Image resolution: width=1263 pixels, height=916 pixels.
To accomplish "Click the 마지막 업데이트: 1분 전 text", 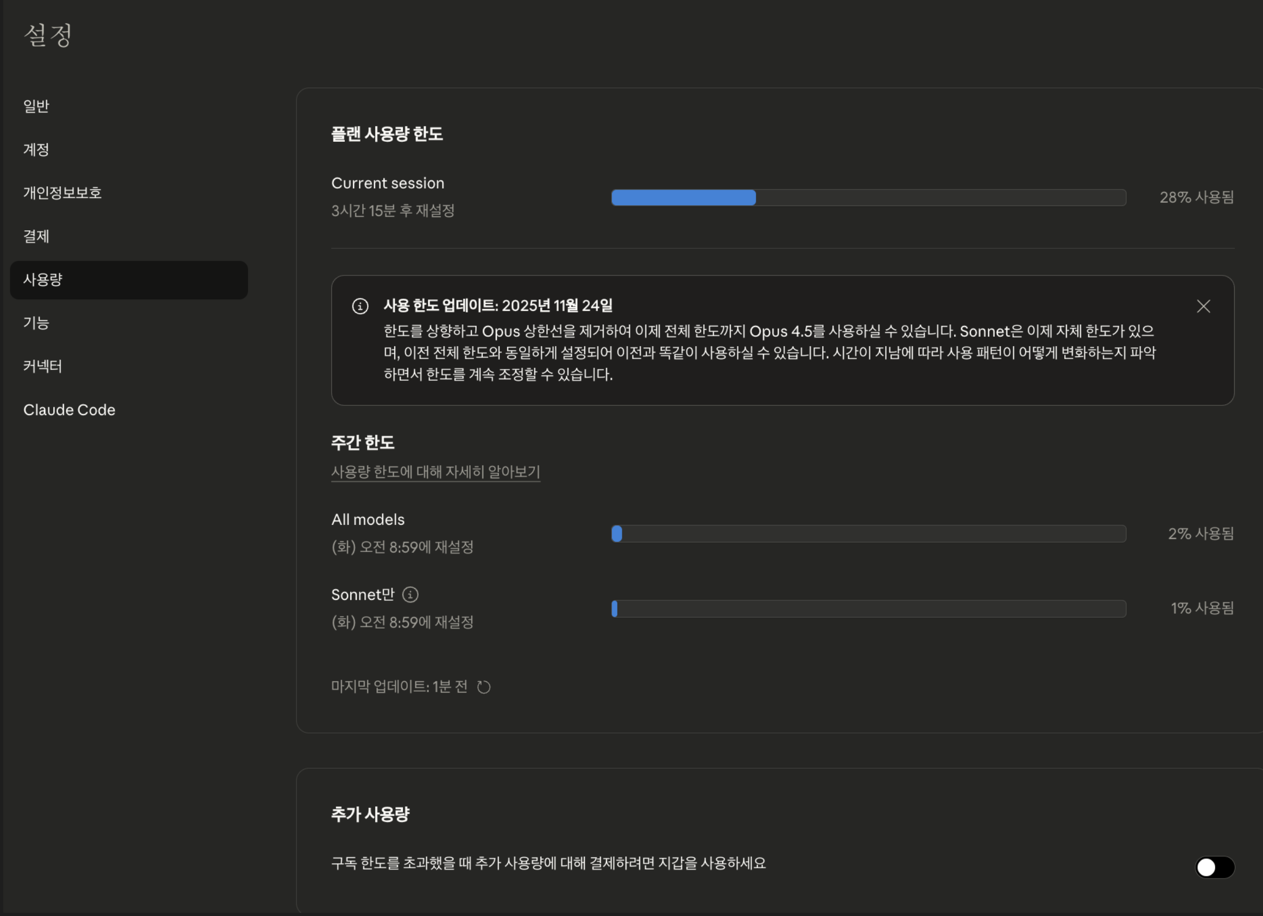I will 399,686.
